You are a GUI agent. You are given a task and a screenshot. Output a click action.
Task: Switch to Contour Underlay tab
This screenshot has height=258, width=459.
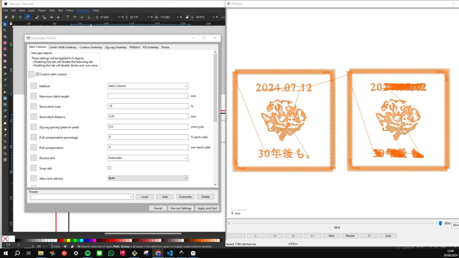(x=91, y=47)
